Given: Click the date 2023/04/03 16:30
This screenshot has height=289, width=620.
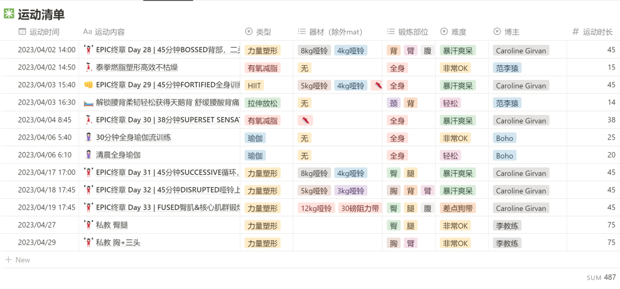Looking at the screenshot, I should point(46,102).
